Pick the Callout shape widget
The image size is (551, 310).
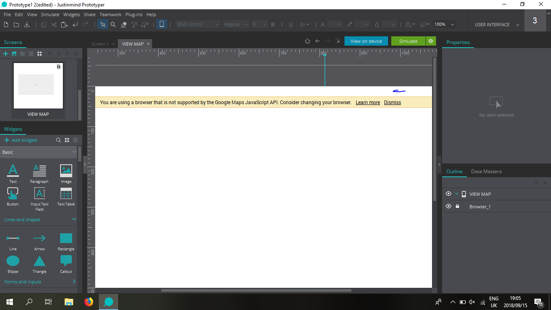tap(66, 264)
